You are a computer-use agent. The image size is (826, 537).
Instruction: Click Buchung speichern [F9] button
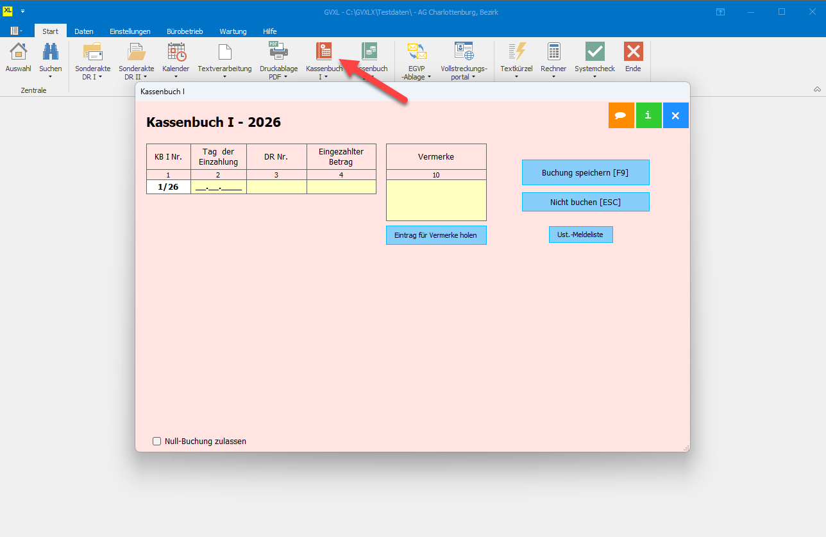(586, 172)
